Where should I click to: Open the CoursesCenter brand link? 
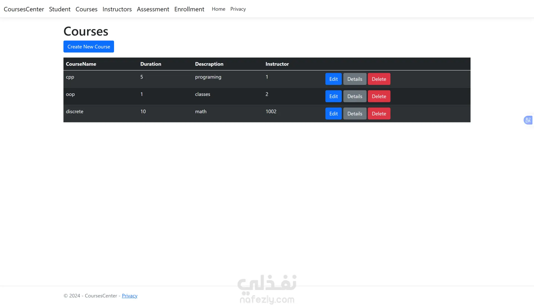(x=24, y=9)
